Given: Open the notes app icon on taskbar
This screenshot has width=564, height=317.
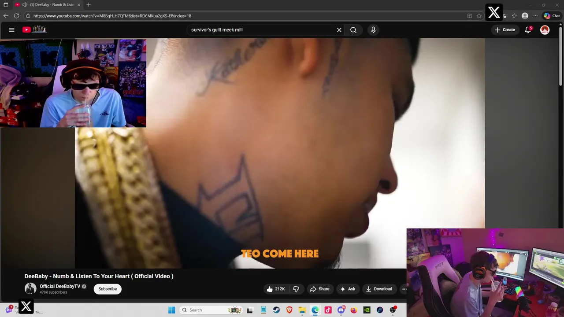Looking at the screenshot, I should pyautogui.click(x=263, y=310).
